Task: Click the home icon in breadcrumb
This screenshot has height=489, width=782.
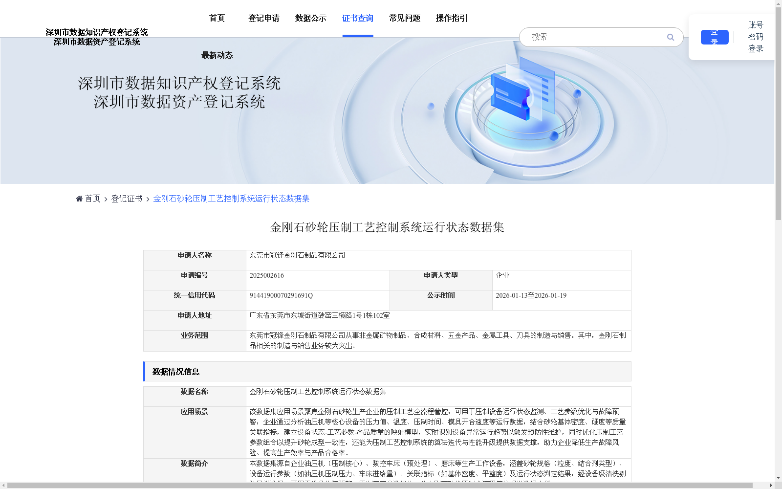Action: (x=79, y=199)
